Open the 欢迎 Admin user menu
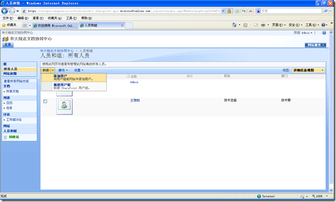Viewport: 336px width, 202px height. point(303,33)
